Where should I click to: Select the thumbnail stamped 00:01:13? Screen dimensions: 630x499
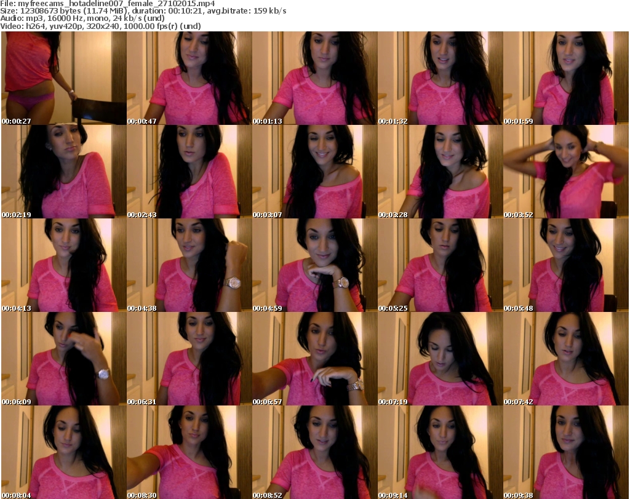point(315,78)
